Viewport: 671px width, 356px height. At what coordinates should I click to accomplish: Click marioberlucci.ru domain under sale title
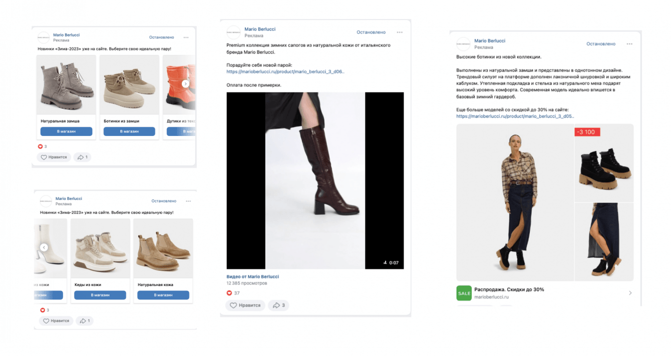coord(490,297)
